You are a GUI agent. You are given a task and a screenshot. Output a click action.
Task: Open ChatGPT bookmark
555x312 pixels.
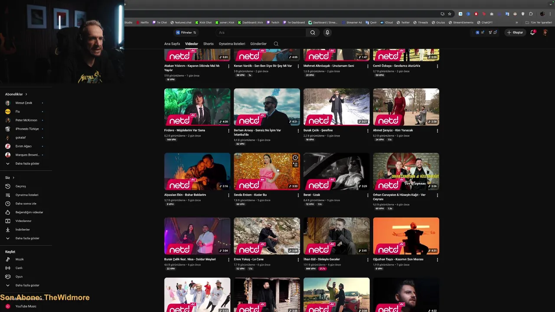pos(485,23)
